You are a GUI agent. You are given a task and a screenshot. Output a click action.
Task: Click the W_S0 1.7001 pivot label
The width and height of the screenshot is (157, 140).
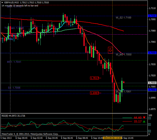pyautogui.click(x=123, y=91)
